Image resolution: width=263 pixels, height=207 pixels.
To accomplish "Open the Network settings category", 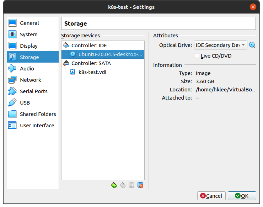I will (33, 80).
